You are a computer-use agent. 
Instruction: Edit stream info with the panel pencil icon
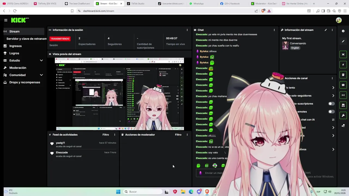coord(326,30)
